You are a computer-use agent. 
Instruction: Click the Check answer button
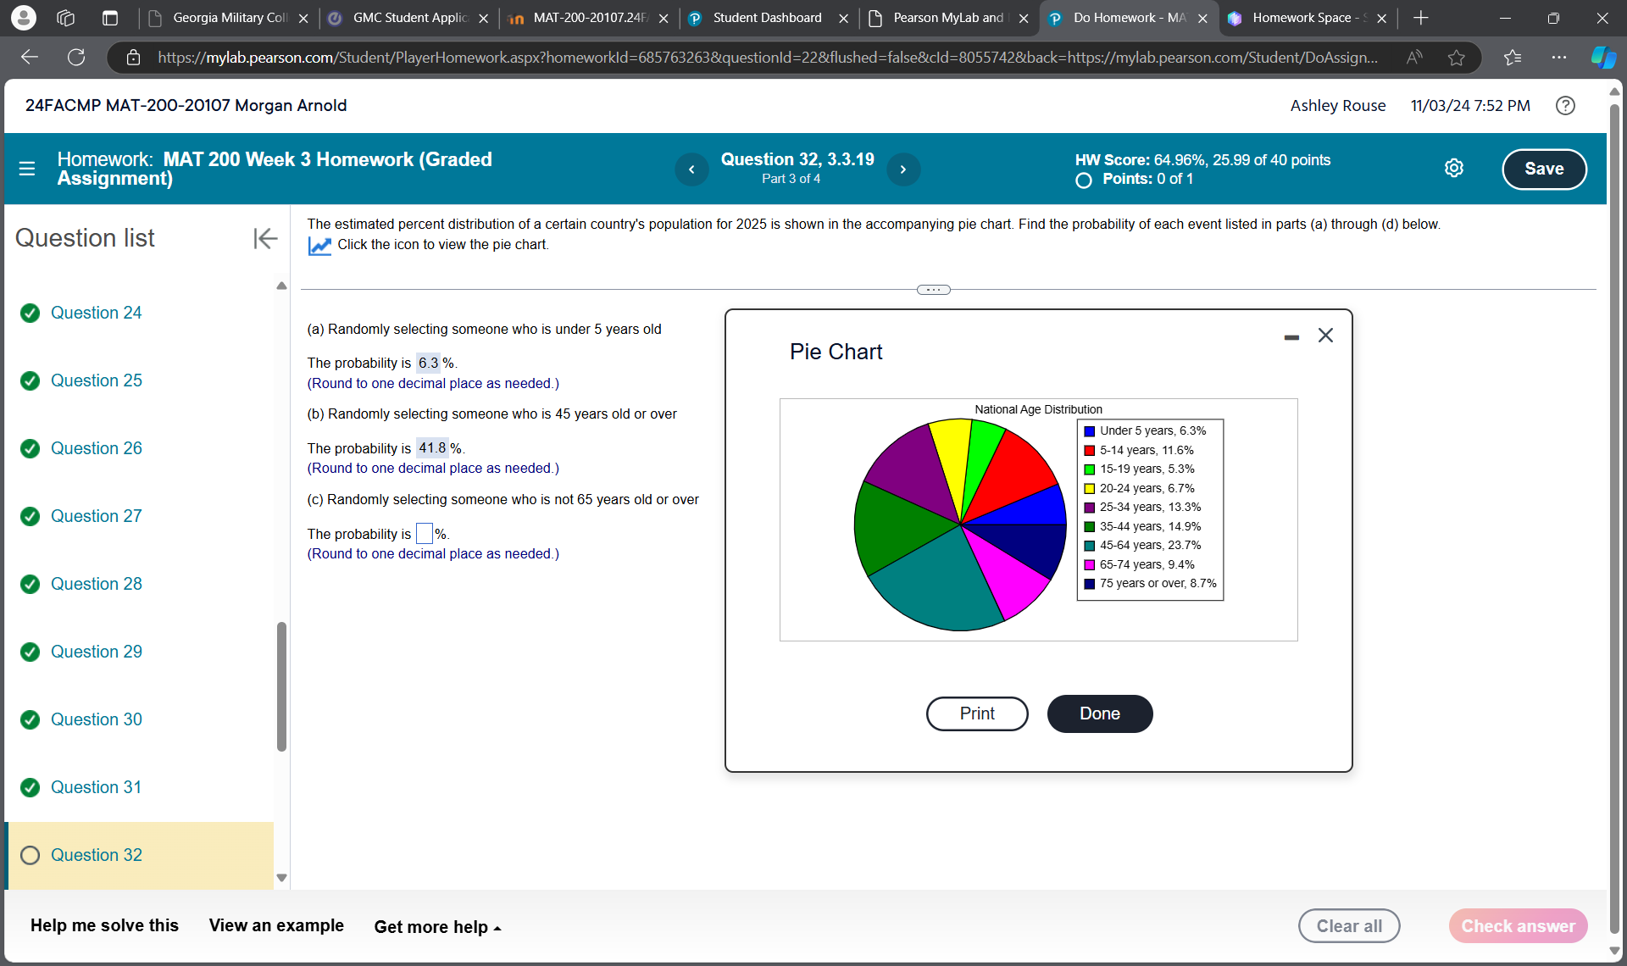[1518, 926]
